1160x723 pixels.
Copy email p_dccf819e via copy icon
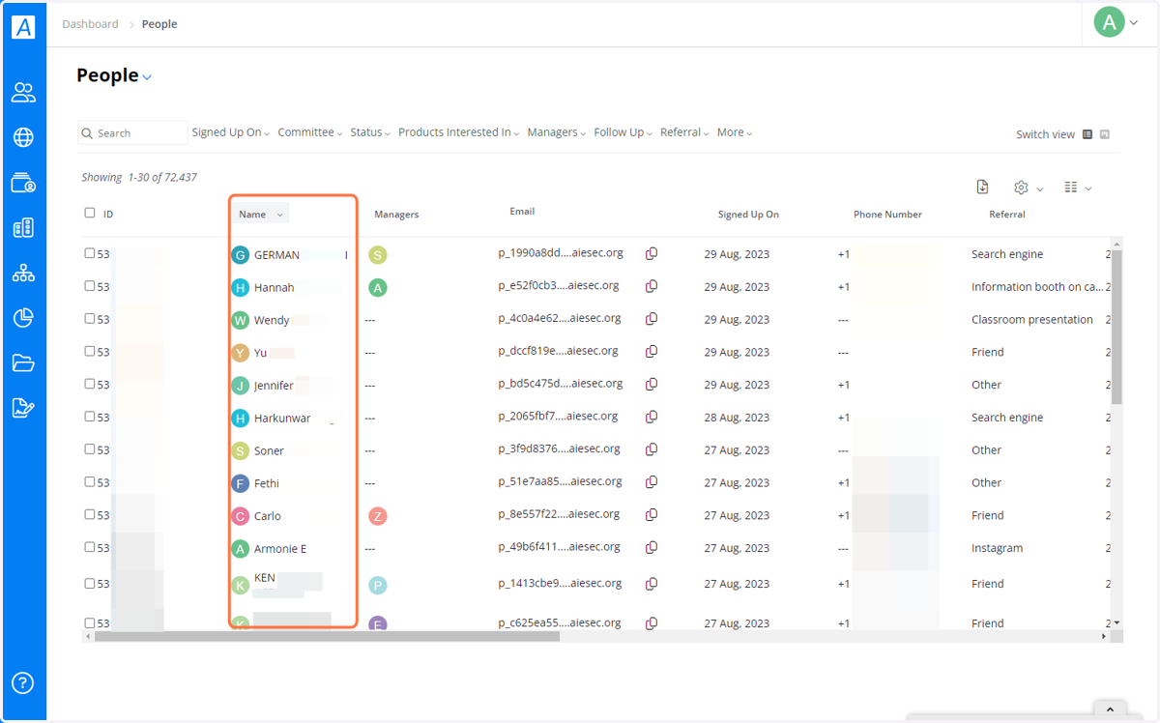pos(652,352)
